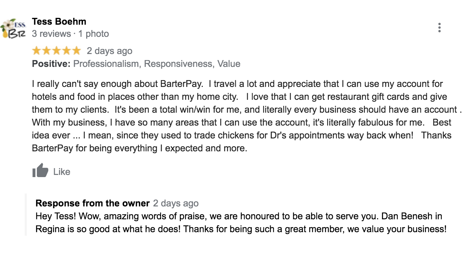Click the fourth star in the rating
This screenshot has height=254, width=476.
[x=67, y=51]
